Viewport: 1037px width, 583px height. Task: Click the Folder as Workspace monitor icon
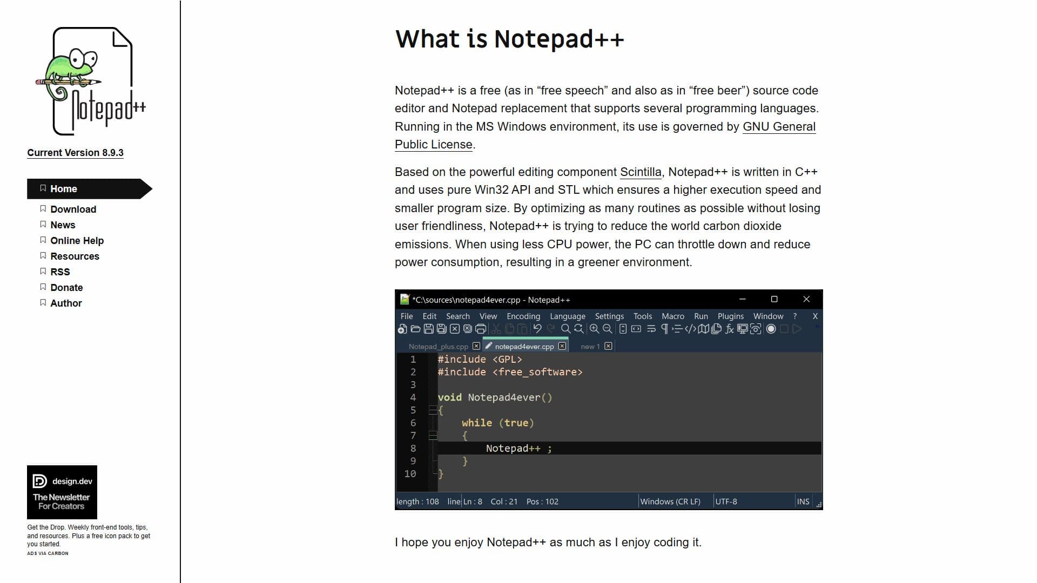743,329
